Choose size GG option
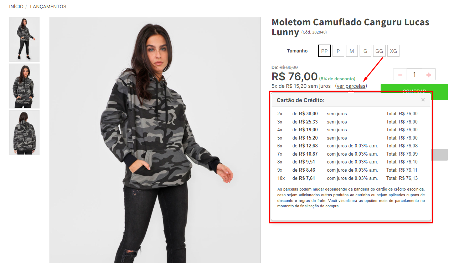Screen dimensions: 464x263 point(379,51)
